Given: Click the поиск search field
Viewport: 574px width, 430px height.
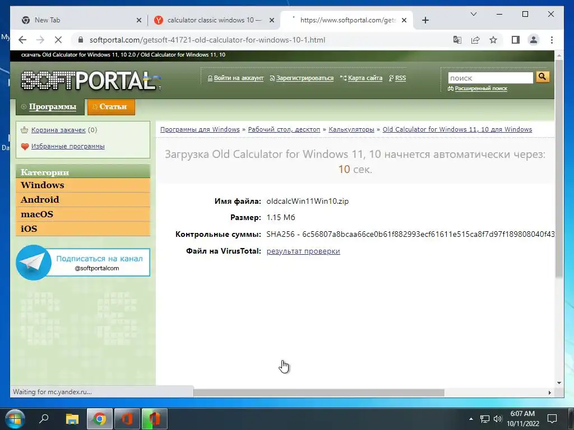Looking at the screenshot, I should [x=490, y=78].
